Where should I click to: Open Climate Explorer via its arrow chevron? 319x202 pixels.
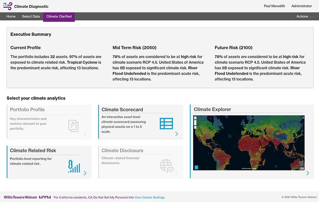coord(307,173)
